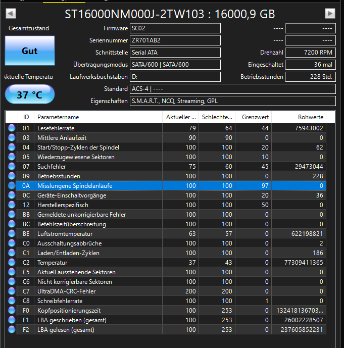Click status orb of Start/Stopp-Zyklen row
This screenshot has height=348, width=344.
[12, 147]
